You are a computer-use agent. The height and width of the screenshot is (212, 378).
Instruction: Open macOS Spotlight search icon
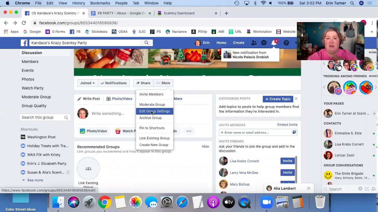pyautogui.click(x=352, y=3)
